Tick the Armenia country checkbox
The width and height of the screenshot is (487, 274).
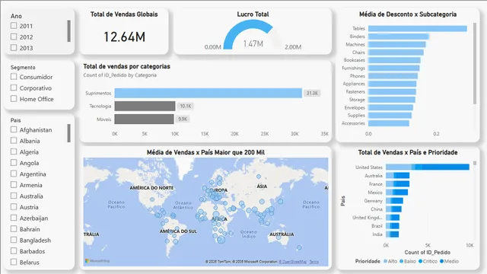(14, 184)
